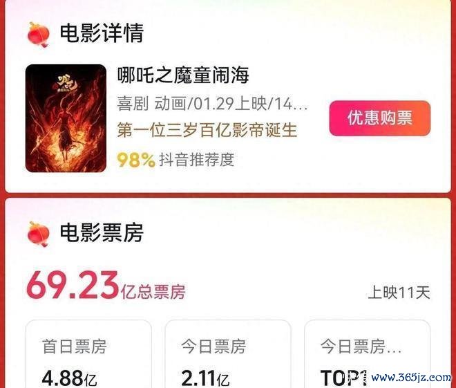Tap the Nezha logo on the poster

64,84
